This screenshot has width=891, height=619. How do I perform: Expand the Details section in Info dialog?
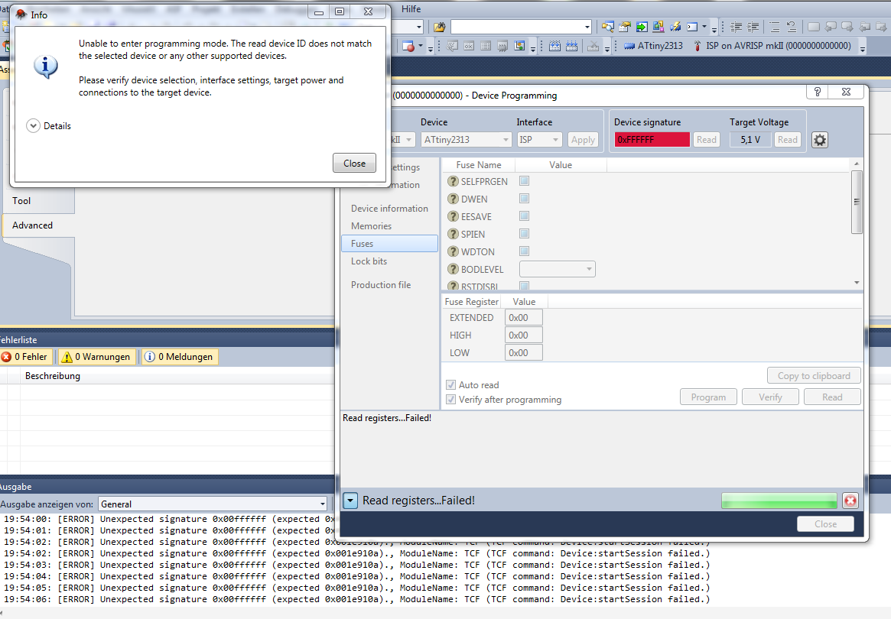coord(33,126)
